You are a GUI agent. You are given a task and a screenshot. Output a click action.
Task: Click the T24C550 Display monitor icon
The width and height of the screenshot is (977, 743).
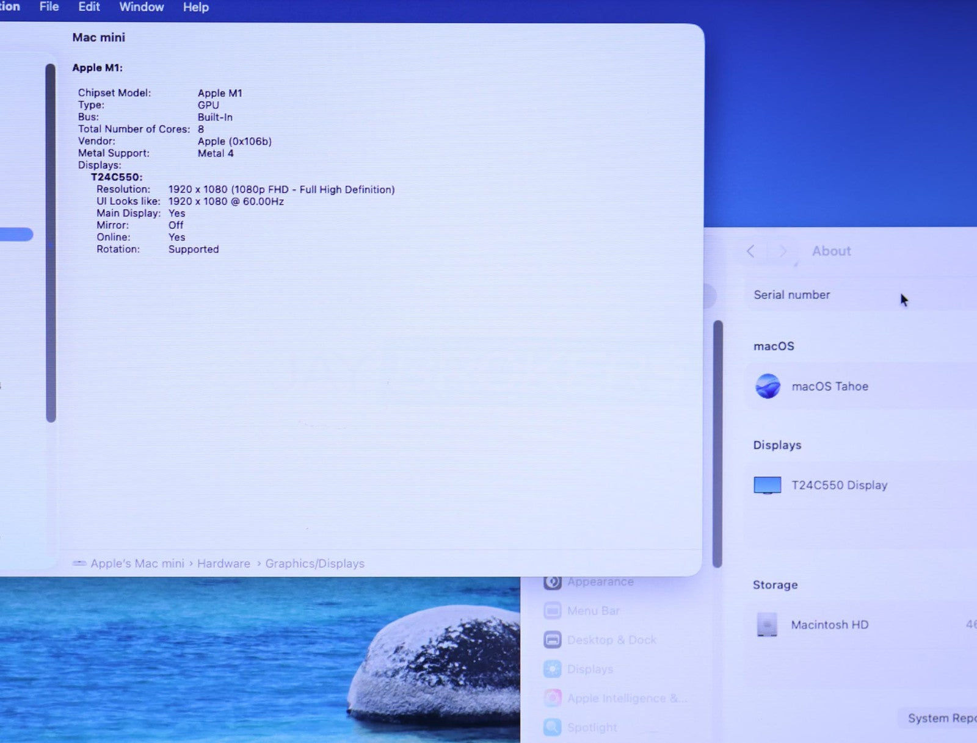(768, 485)
